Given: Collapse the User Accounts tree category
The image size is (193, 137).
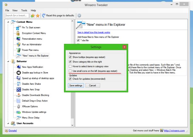Looking at the screenshot, I should click(8, 123).
